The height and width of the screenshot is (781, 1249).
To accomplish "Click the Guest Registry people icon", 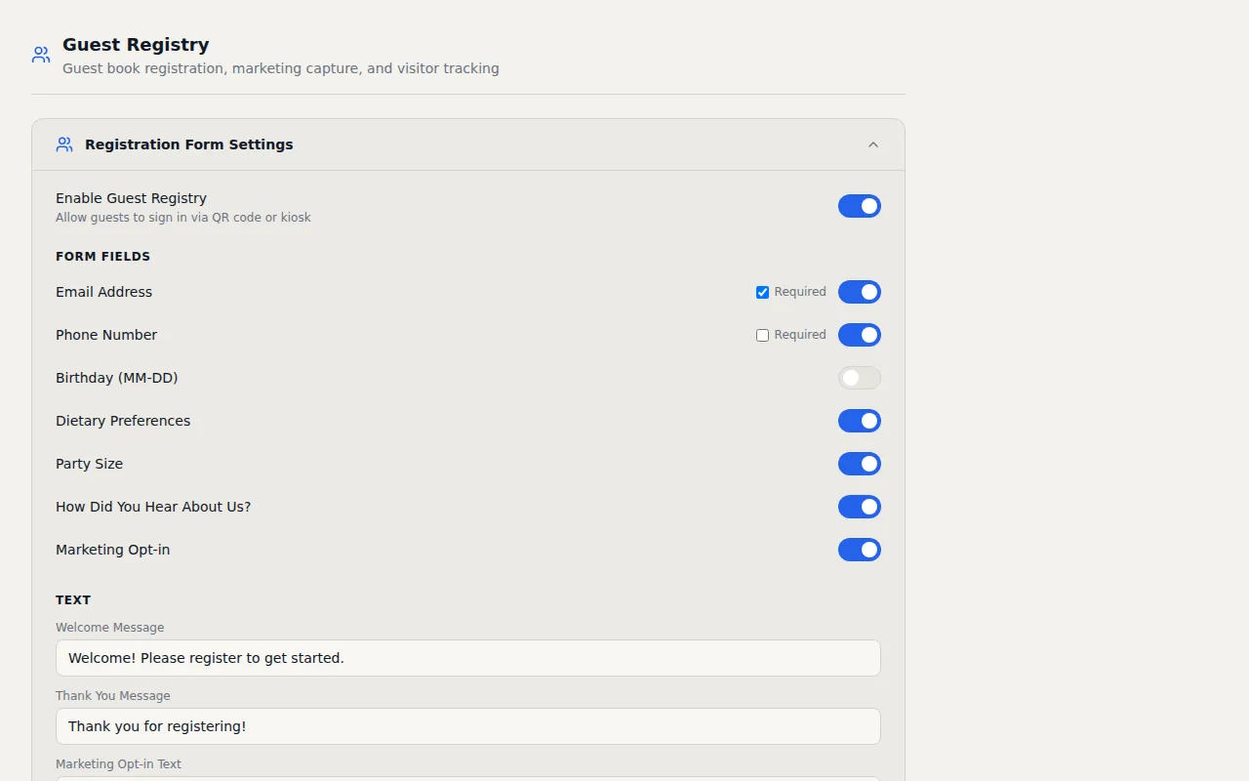I will 40,55.
